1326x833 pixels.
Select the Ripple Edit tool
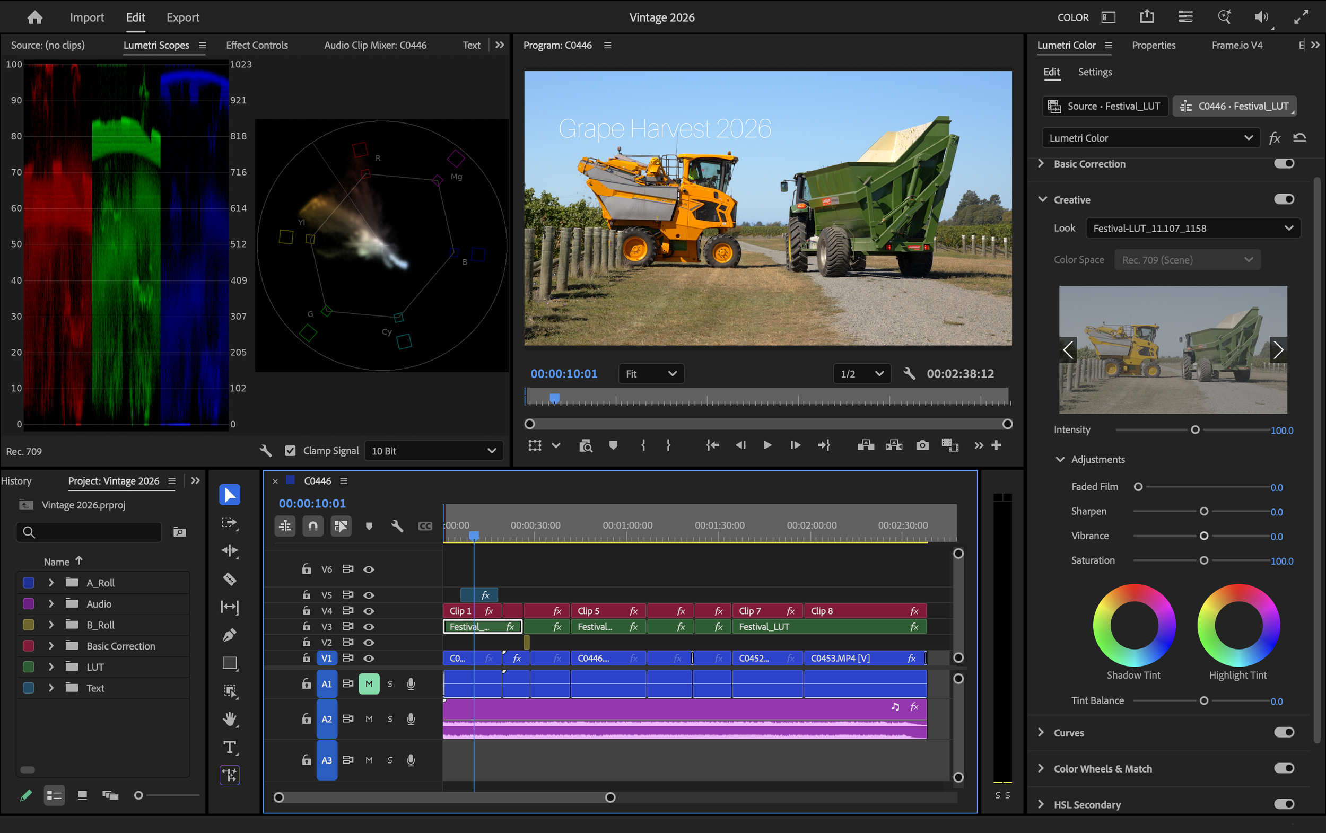230,550
